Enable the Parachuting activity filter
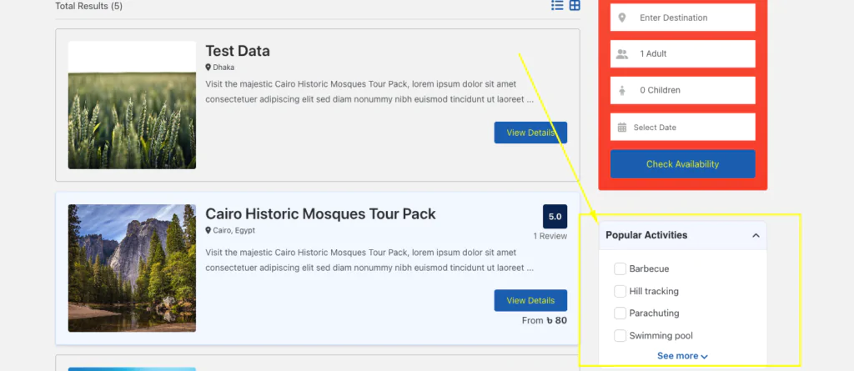The width and height of the screenshot is (854, 371). (620, 313)
